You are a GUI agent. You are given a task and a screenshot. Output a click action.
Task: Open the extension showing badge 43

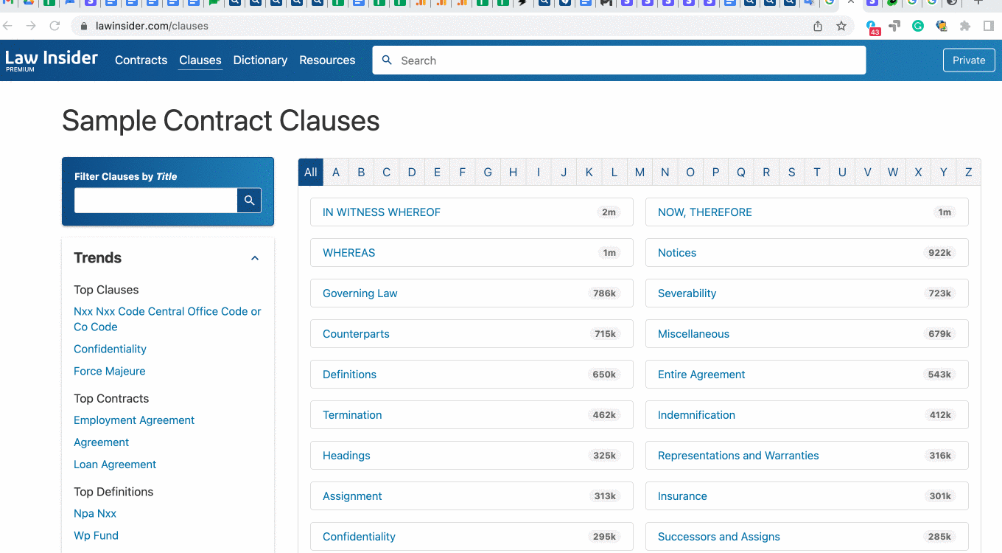873,27
